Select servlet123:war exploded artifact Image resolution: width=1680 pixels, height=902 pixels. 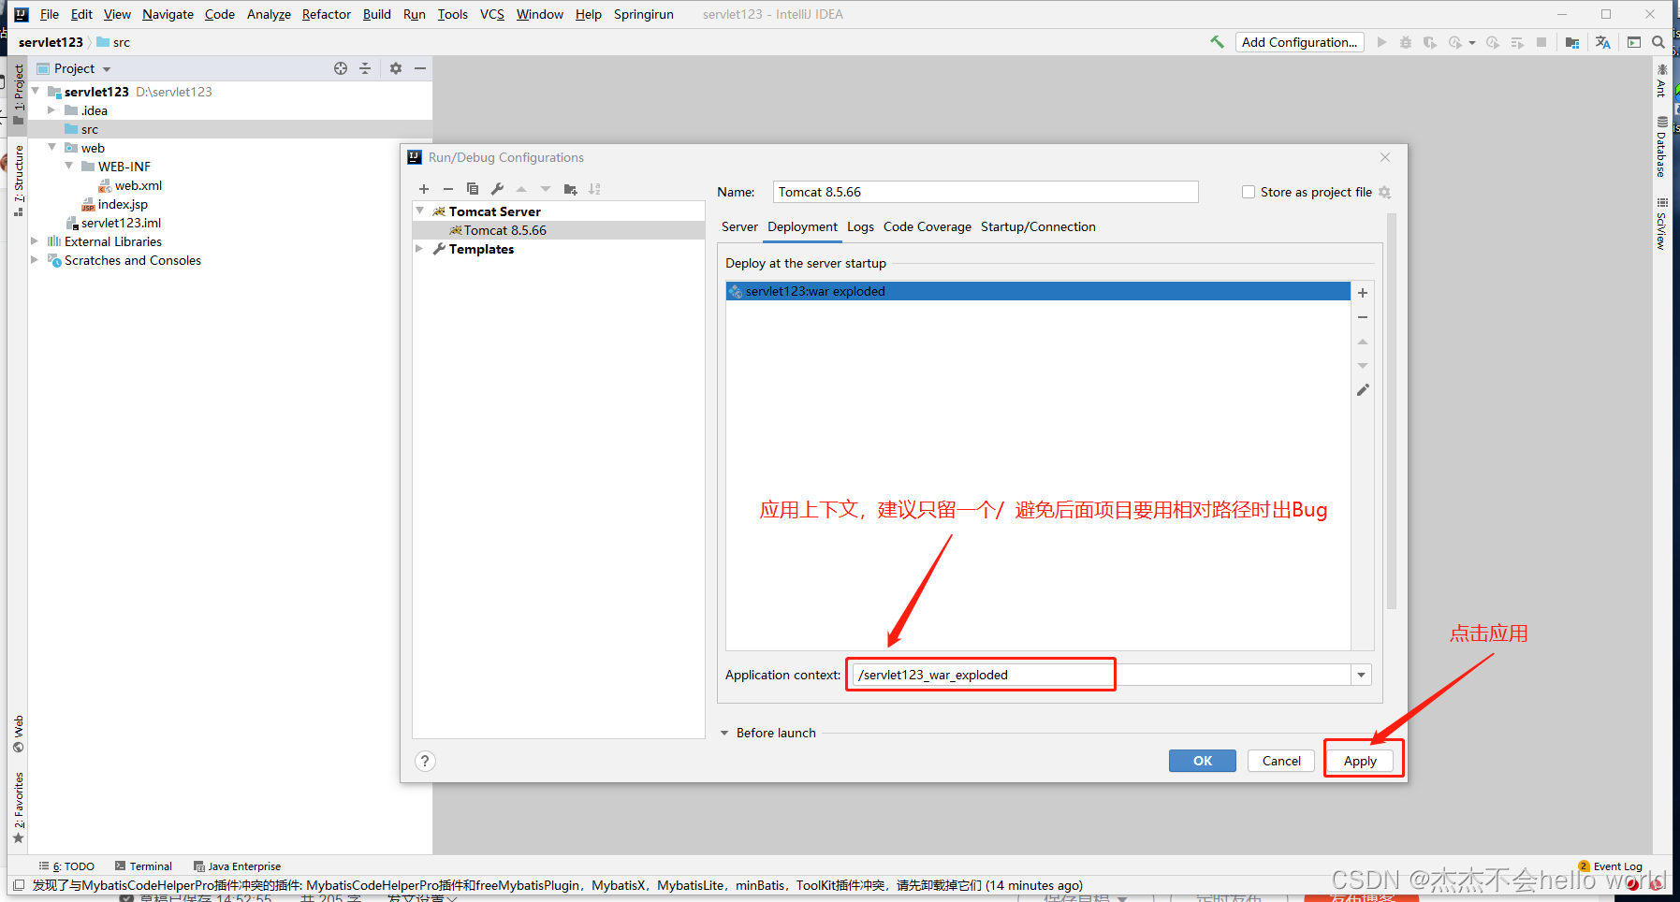pyautogui.click(x=1038, y=291)
